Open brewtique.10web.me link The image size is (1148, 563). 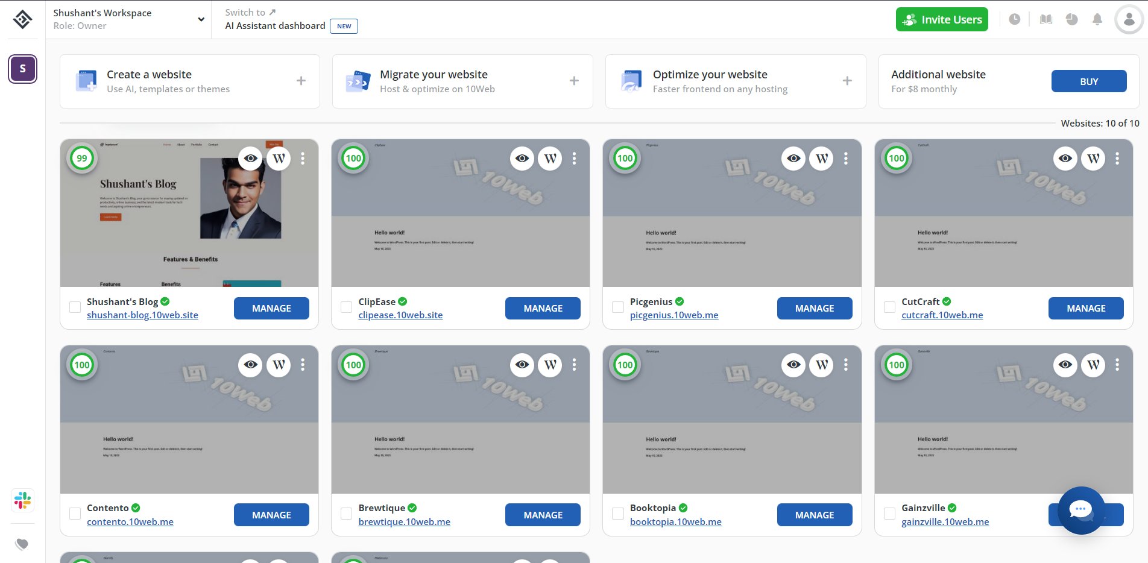tap(404, 522)
